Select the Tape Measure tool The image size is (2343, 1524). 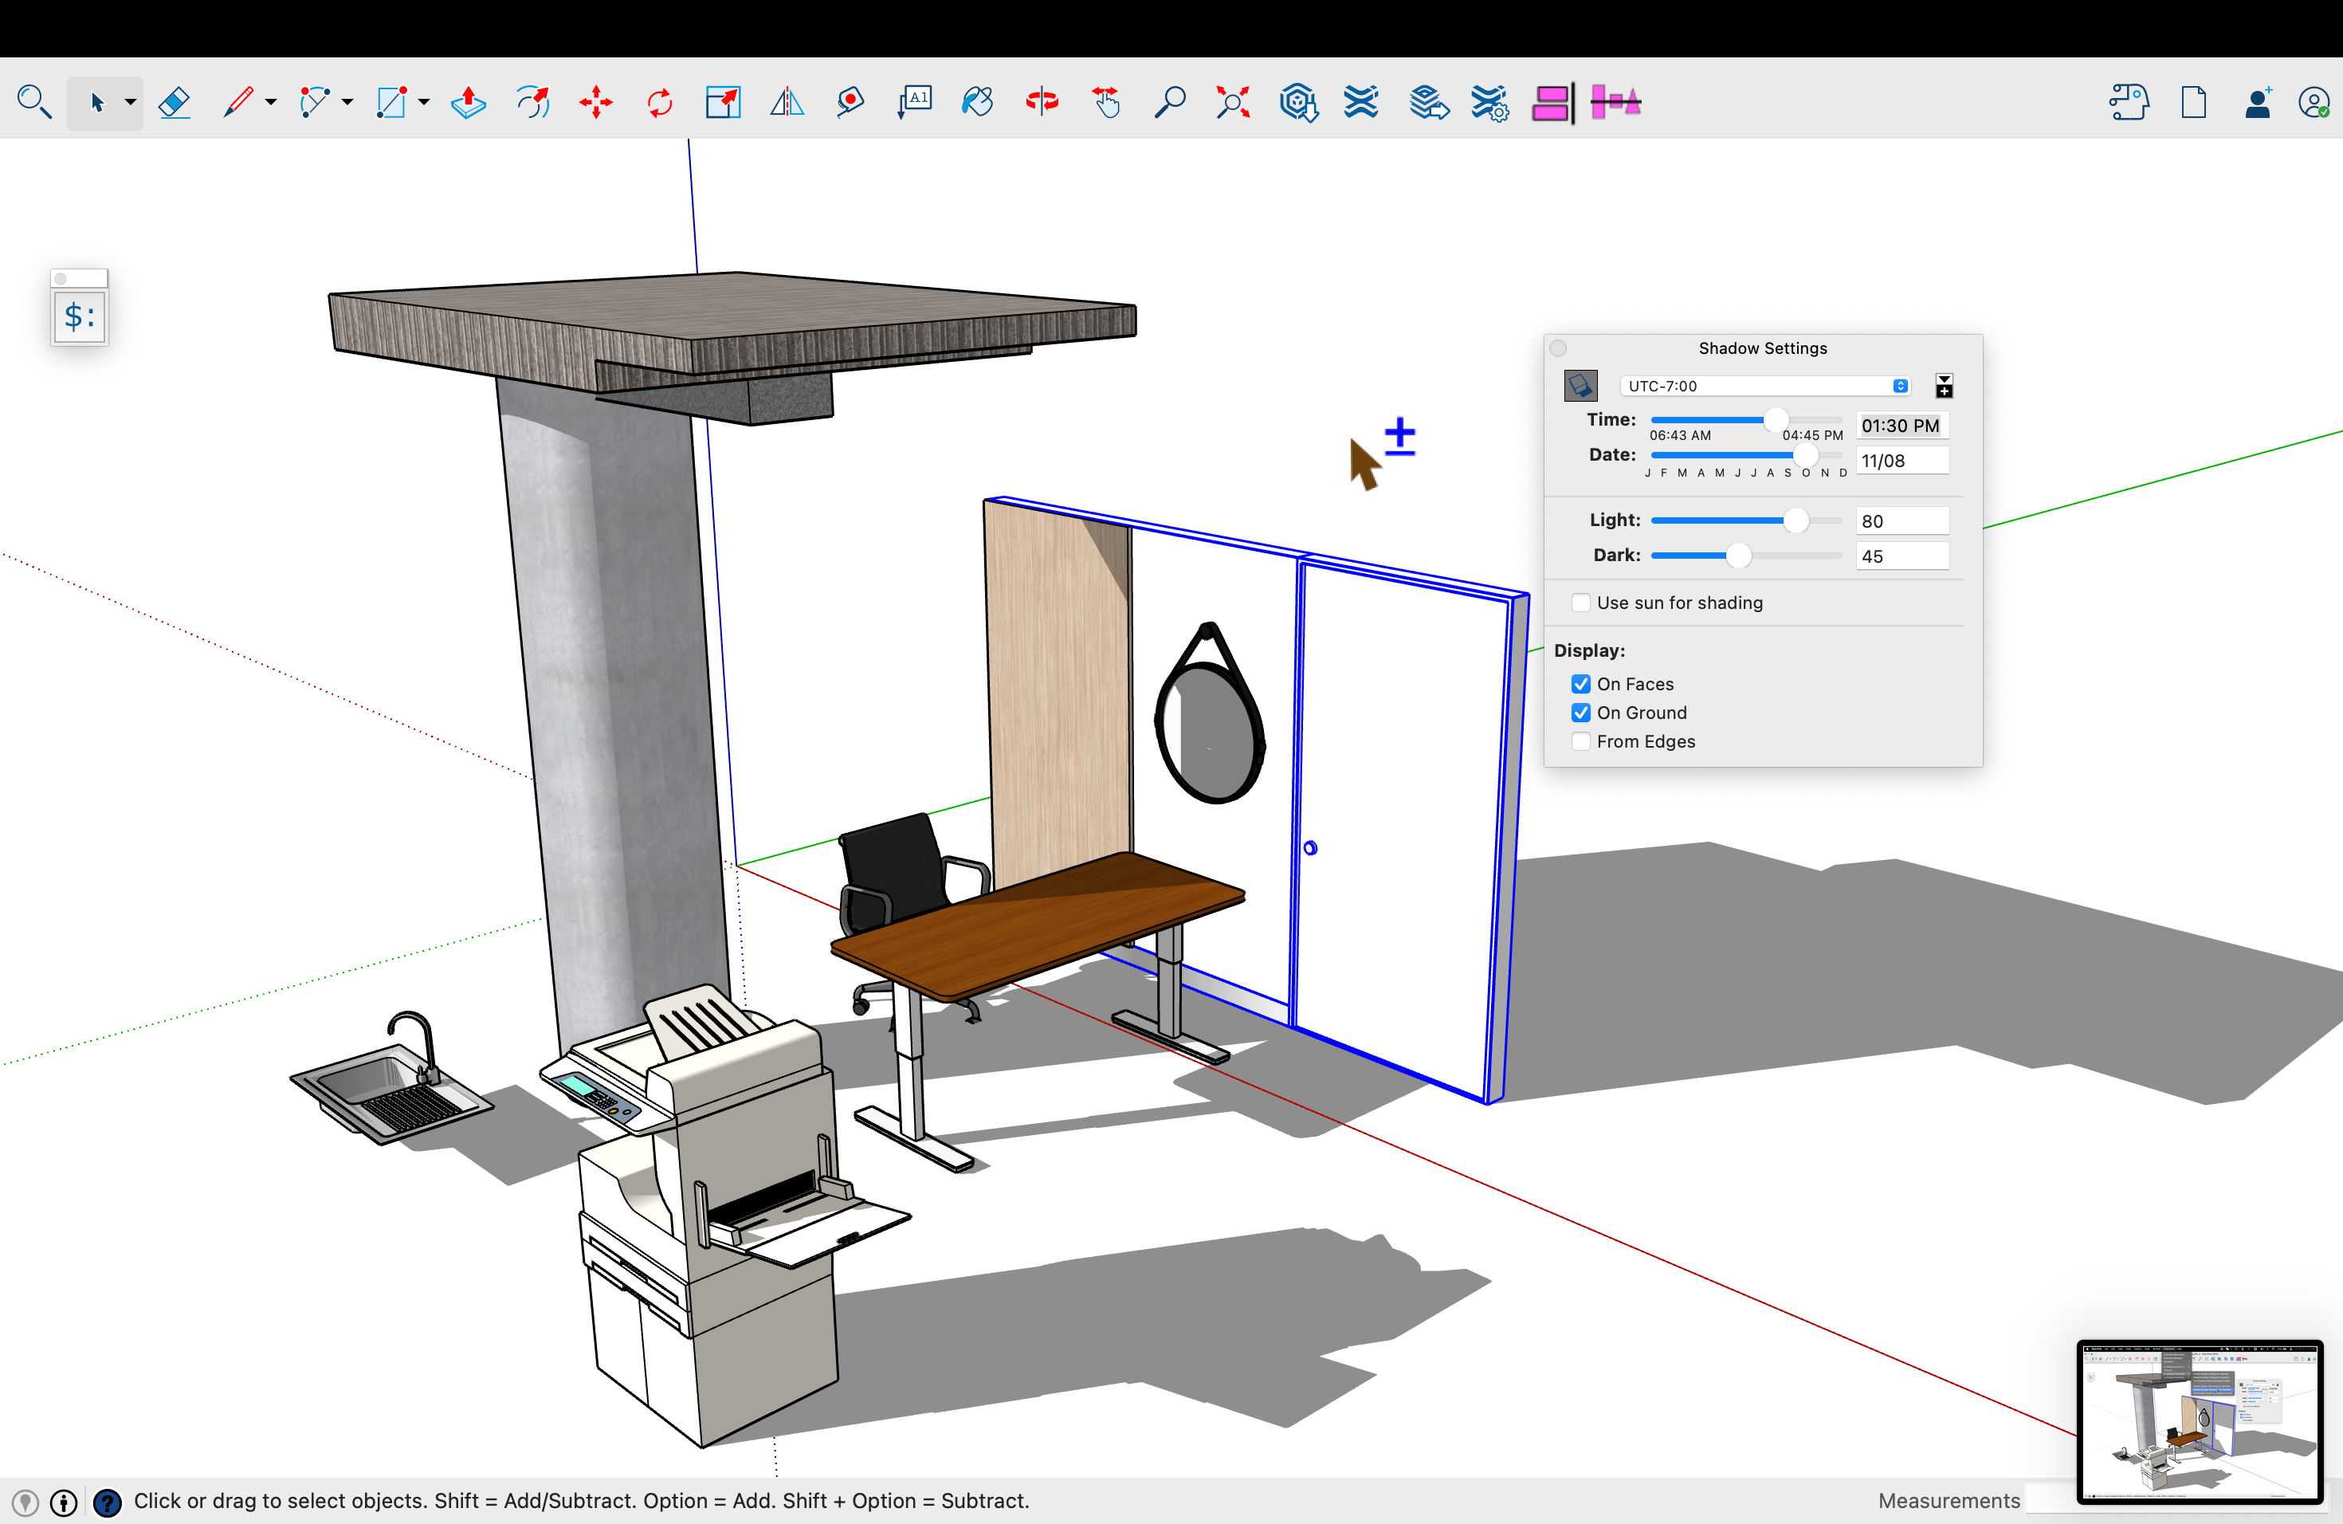[850, 102]
